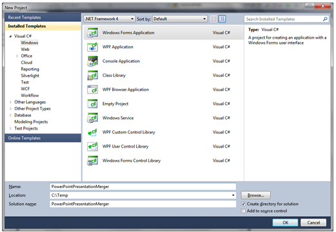This screenshot has width=336, height=232.
Task: Select the "WPF Application" template name
Action: click(x=118, y=47)
